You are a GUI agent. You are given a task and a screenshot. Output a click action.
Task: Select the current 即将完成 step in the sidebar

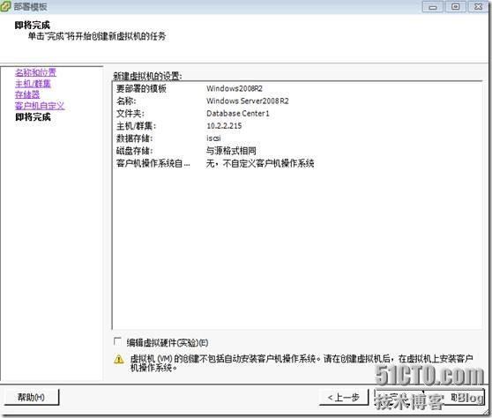point(33,117)
